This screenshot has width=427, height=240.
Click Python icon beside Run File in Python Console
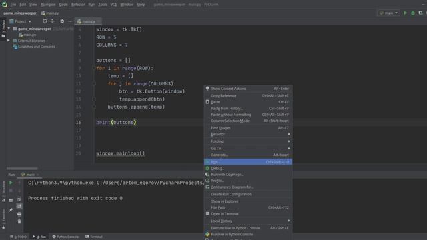coord(207,234)
